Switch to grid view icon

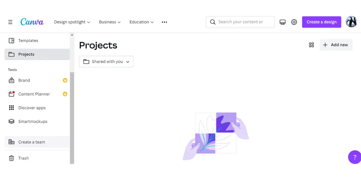(x=311, y=45)
